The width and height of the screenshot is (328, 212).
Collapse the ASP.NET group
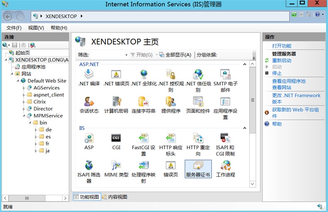244,64
